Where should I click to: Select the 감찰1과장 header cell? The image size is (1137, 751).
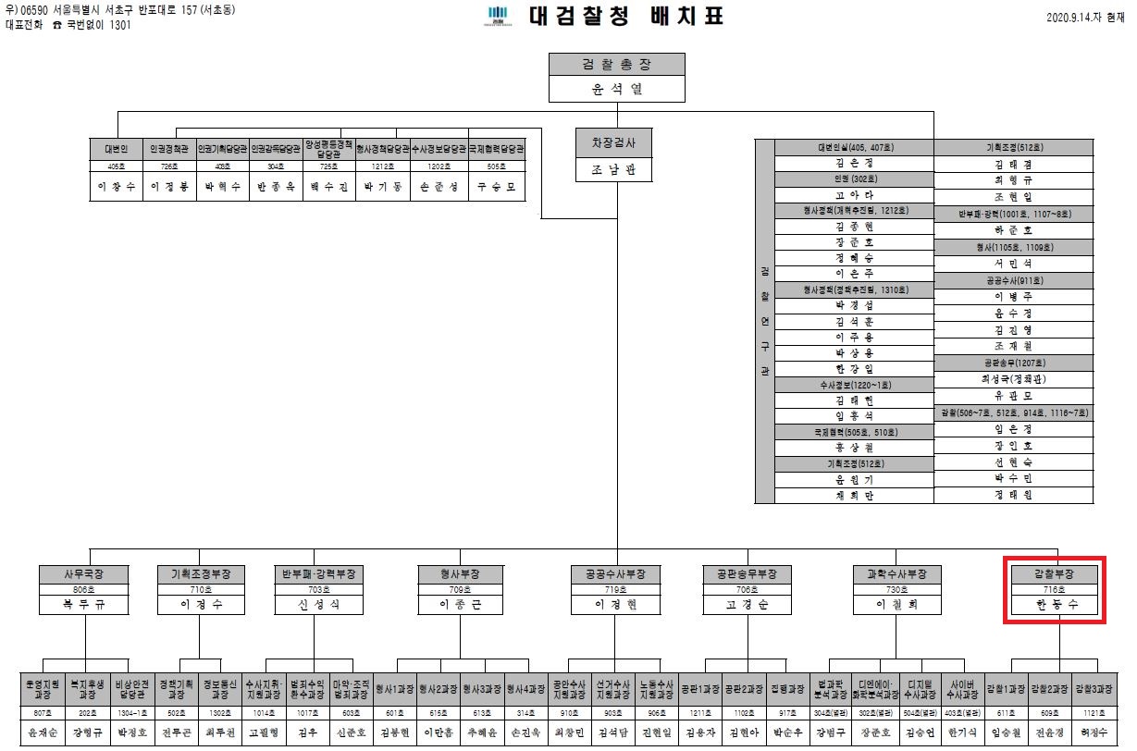[1007, 690]
